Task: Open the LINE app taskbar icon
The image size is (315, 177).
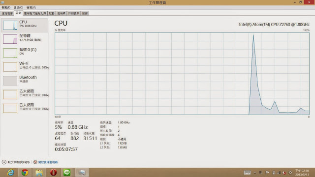Action: pos(67,173)
